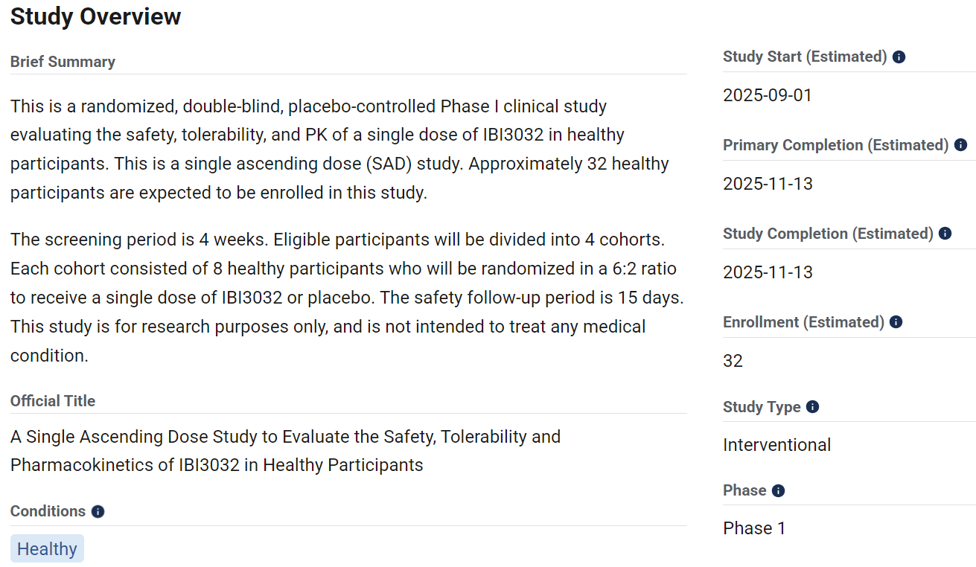Click the info icon beside Study Type
This screenshot has width=976, height=567.
[812, 407]
